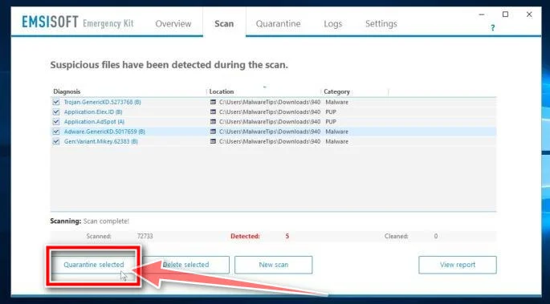Click the file icon in the Application.AdSpot row
This screenshot has width=550, height=304.
tap(213, 122)
